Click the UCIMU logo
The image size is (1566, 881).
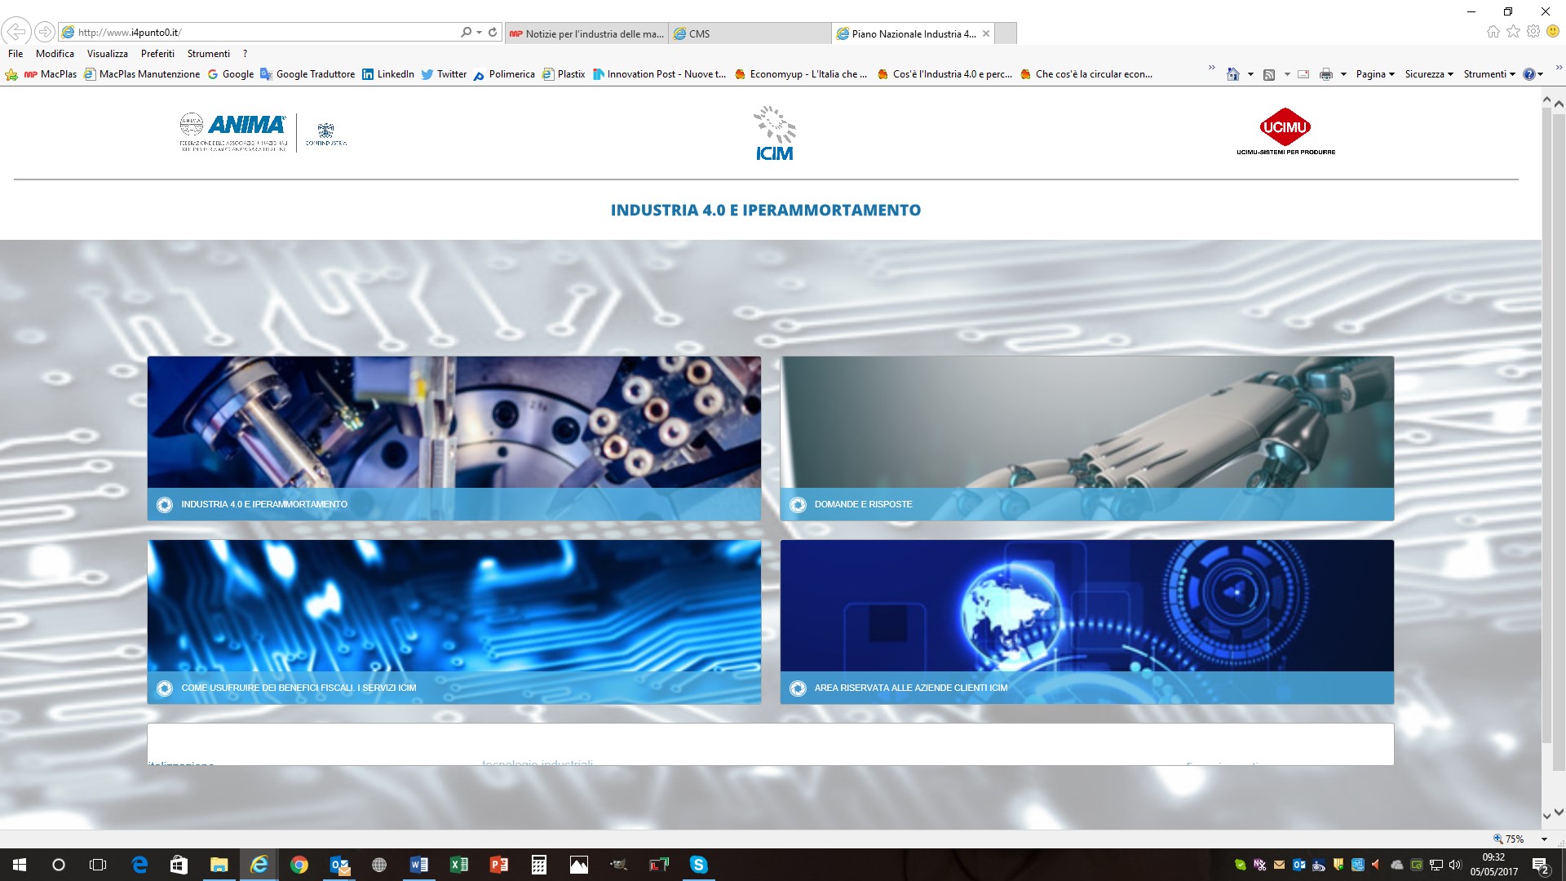click(x=1285, y=131)
